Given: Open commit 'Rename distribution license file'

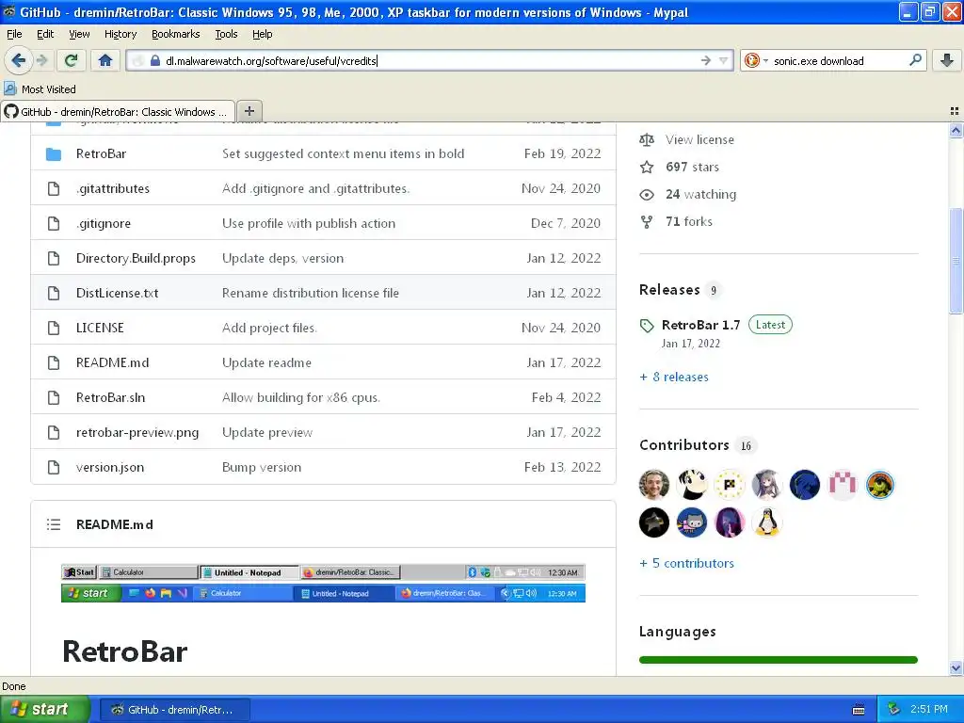Looking at the screenshot, I should [x=311, y=294].
